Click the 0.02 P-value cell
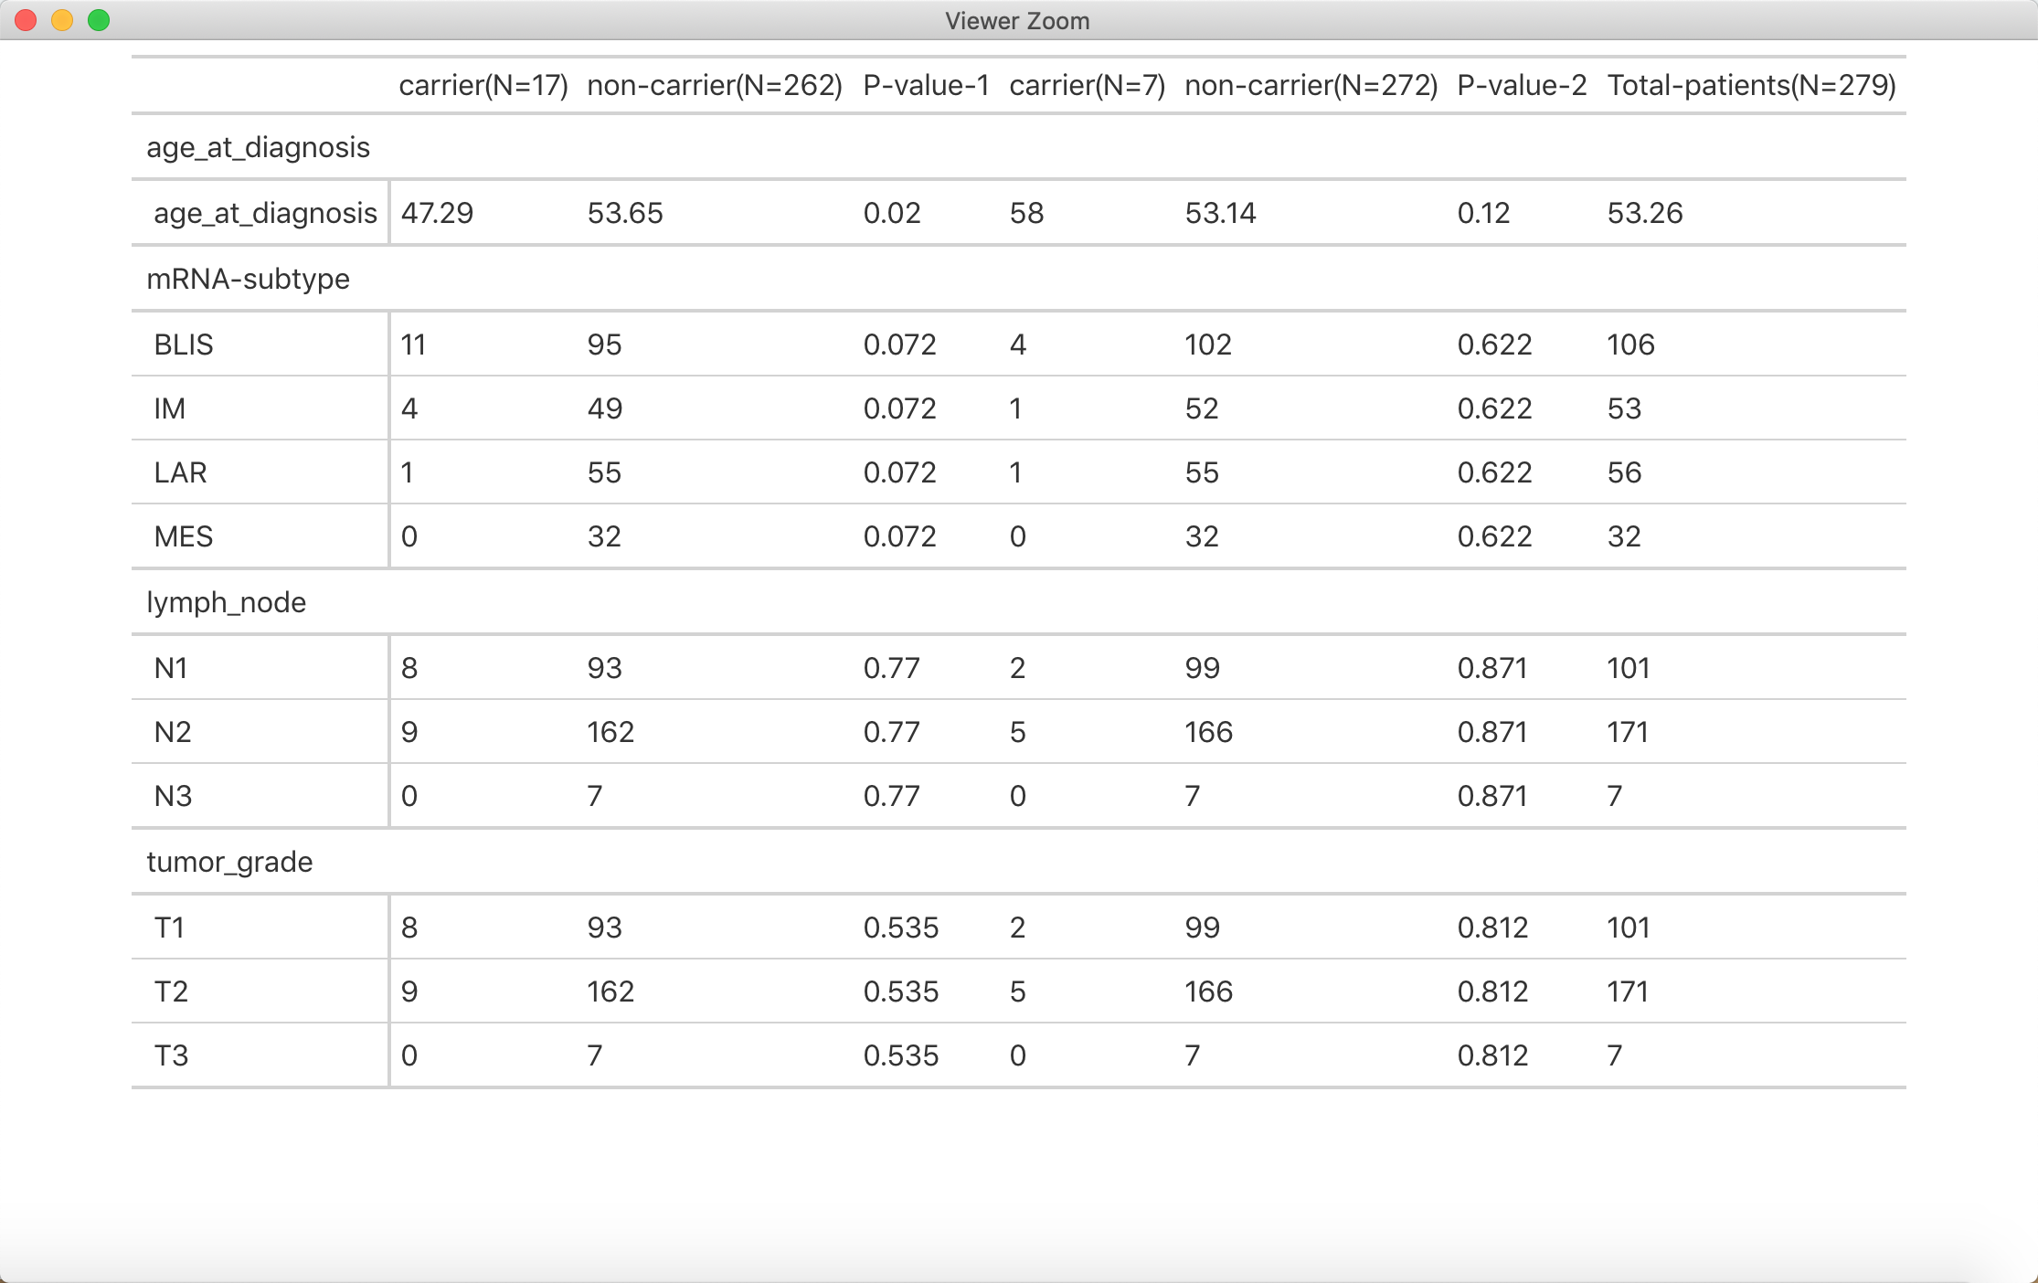The width and height of the screenshot is (2038, 1283). point(892,213)
